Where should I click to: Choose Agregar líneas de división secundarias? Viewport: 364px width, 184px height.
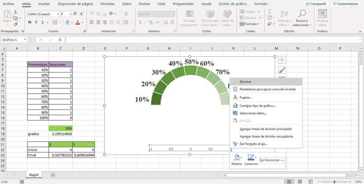pyautogui.click(x=266, y=137)
